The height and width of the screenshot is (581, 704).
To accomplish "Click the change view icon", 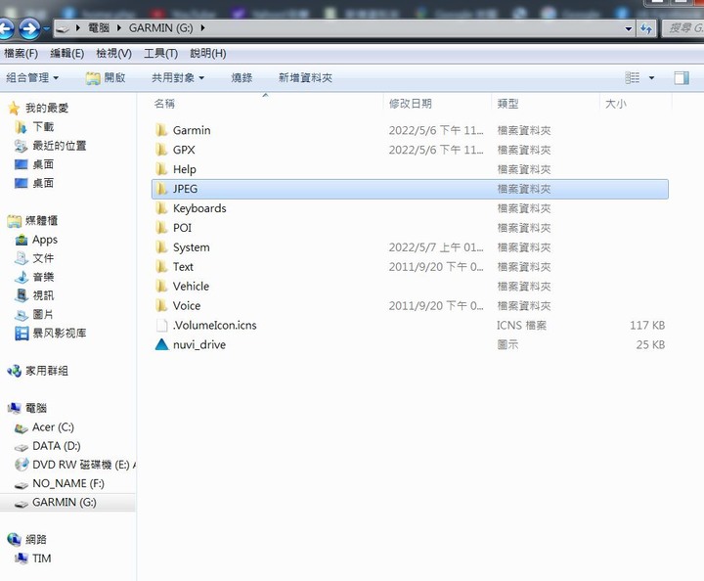I will tap(633, 77).
